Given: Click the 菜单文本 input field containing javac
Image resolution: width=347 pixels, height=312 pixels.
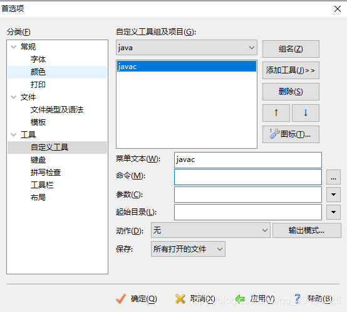Looking at the screenshot, I should pyautogui.click(x=248, y=160).
